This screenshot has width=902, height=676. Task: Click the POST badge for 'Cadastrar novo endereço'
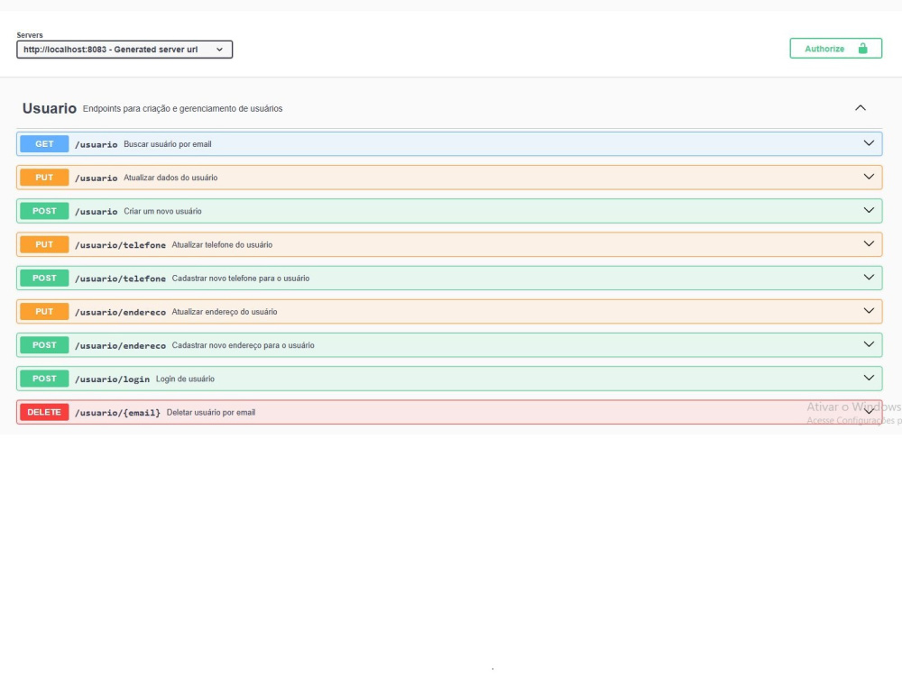coord(44,345)
